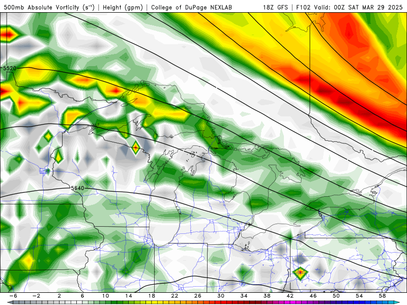Click the '38' color scale tick label
This screenshot has width=407, height=305.
[x=267, y=296]
